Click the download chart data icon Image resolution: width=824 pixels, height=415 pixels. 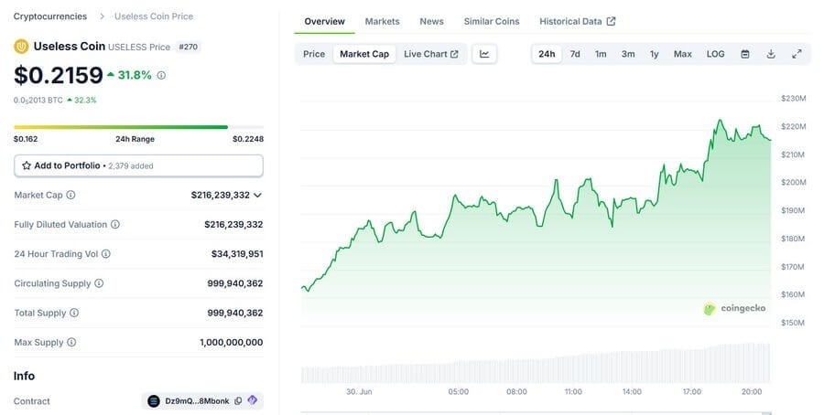pos(771,54)
